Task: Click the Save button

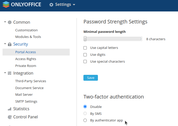Action: tap(91, 78)
